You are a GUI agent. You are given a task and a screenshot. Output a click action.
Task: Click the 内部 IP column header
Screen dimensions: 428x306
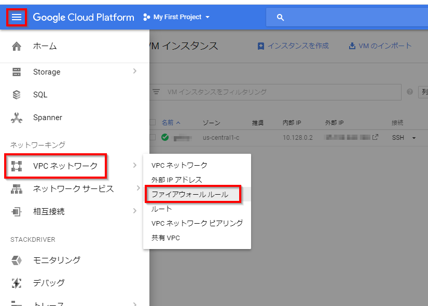click(292, 123)
